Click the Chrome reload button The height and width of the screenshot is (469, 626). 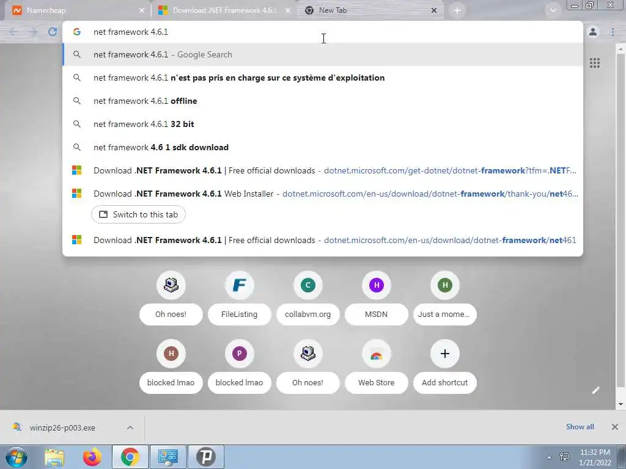(x=53, y=32)
